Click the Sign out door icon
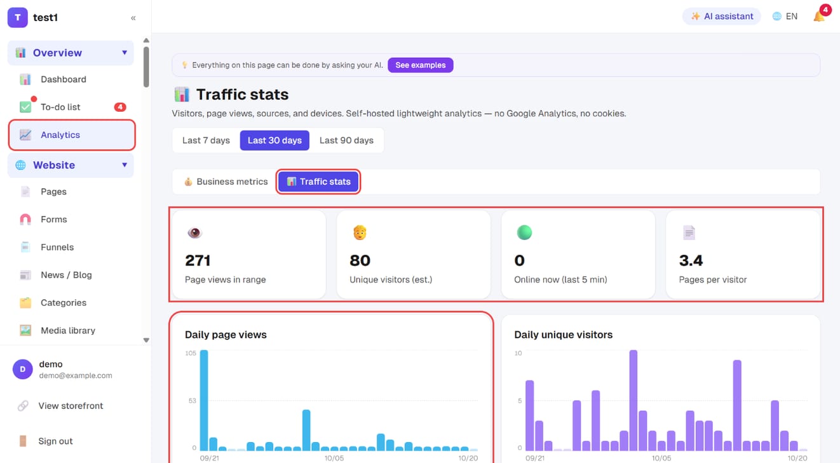This screenshot has height=463, width=840. pos(23,441)
